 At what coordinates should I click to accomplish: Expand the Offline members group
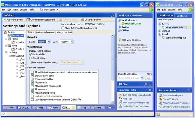(119, 30)
